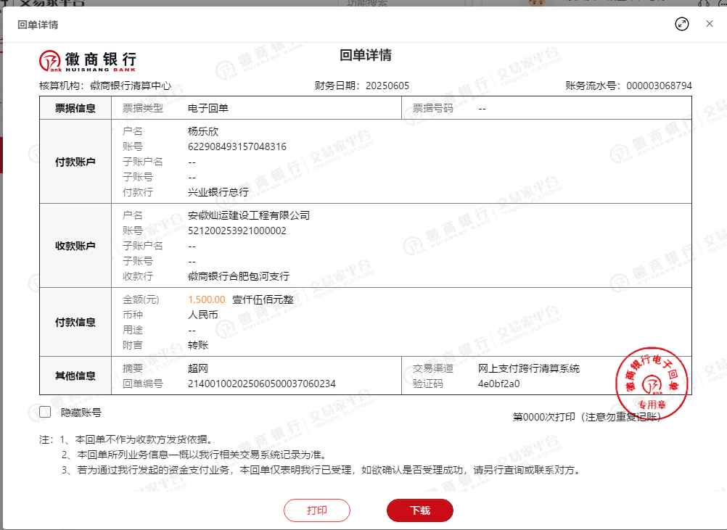Tick the 隐藏账号 checkbox
This screenshot has height=530, width=727.
(45, 413)
